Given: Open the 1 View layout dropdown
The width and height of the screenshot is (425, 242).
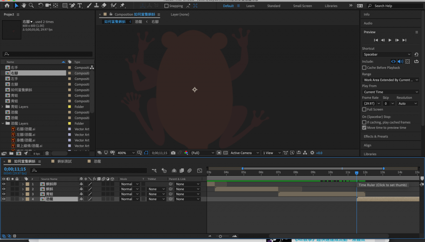Looking at the screenshot, I should [x=271, y=153].
